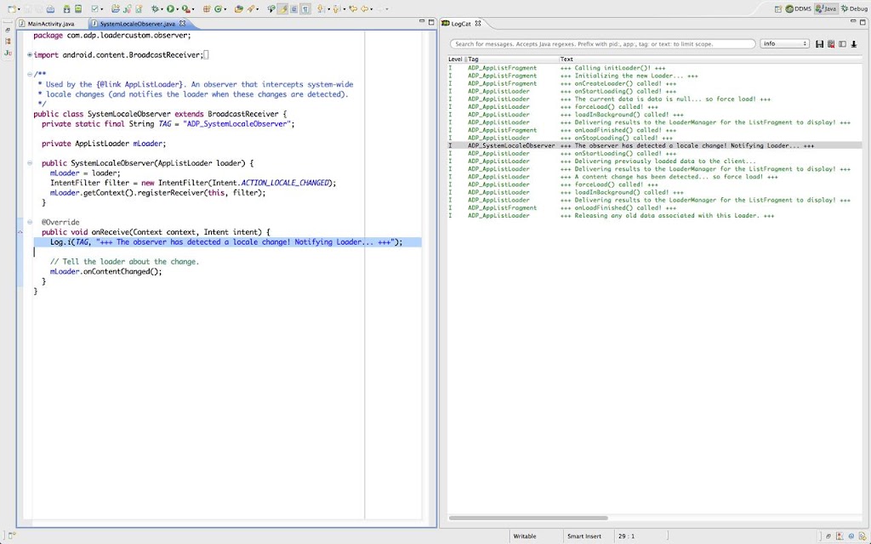Switch to the DDMS perspective
The image size is (871, 544).
pos(798,8)
